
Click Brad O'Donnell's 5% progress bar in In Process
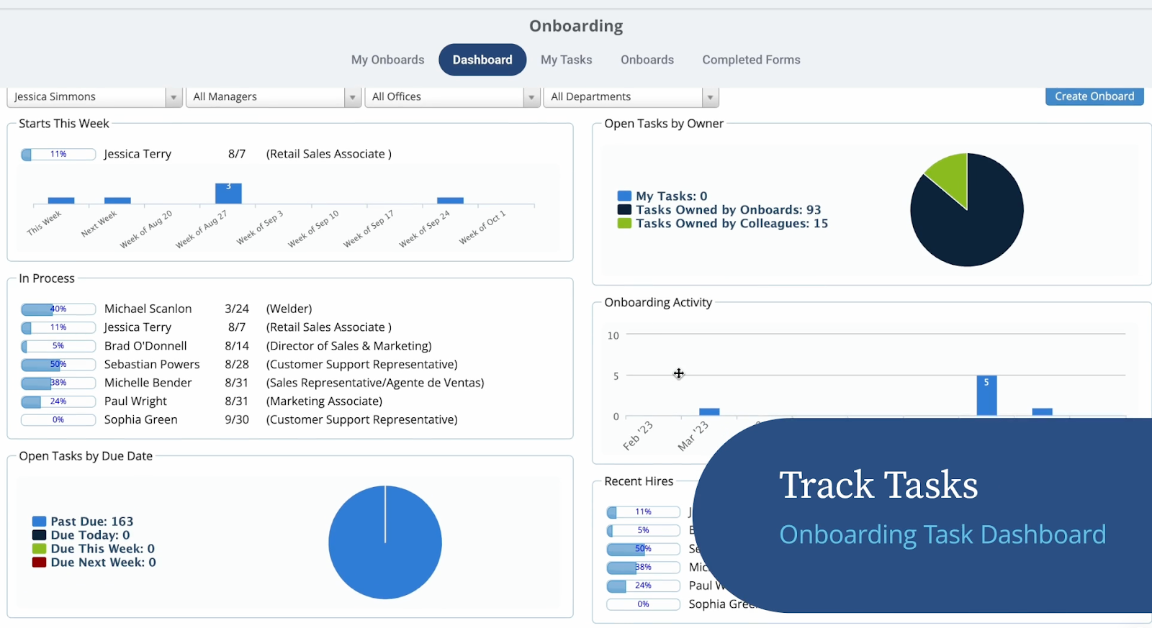tap(58, 346)
